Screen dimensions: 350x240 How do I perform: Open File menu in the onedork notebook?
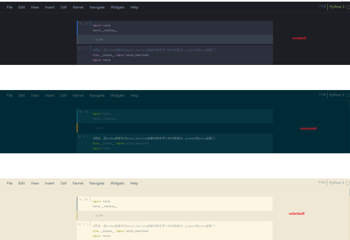9,7
